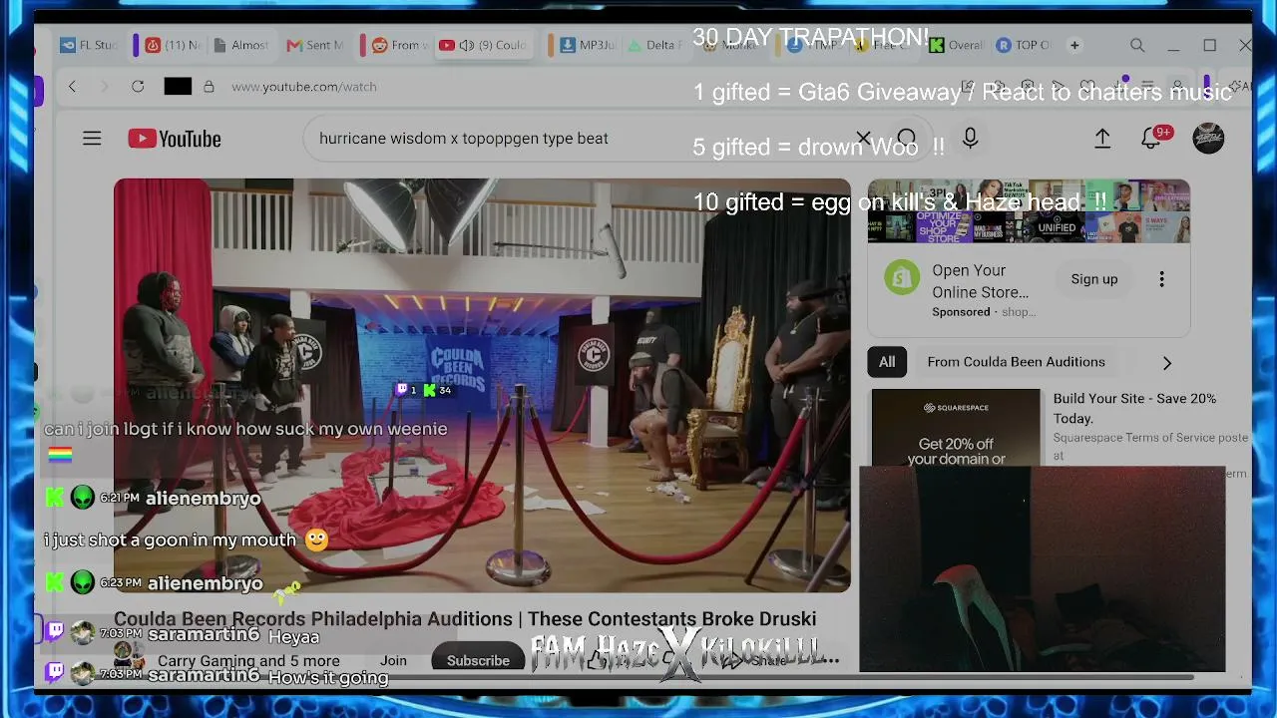Viewport: 1277px width, 718px height.
Task: Mute the YouTube tab via speaker icon
Action: tap(466, 45)
